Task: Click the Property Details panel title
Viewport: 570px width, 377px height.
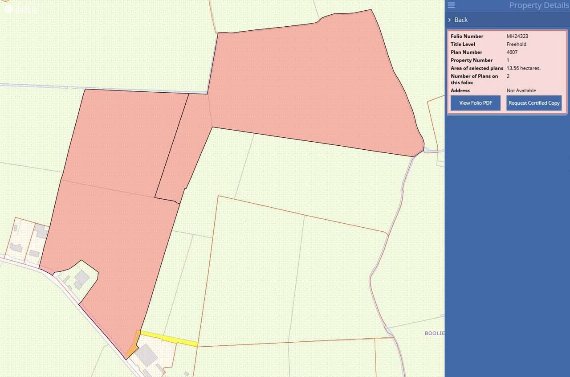Action: 538,5
